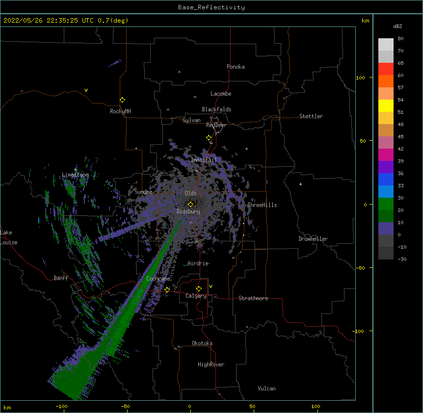Click the Olds town label
The width and height of the screenshot is (423, 413).
(190, 193)
